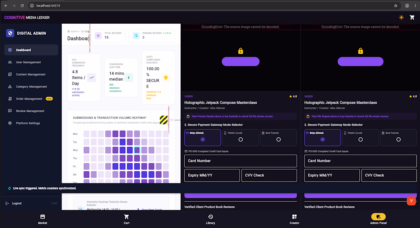This screenshot has height=228, width=420.
Task: Click the View 30s Snippet notice banner
Action: [x=360, y=116]
